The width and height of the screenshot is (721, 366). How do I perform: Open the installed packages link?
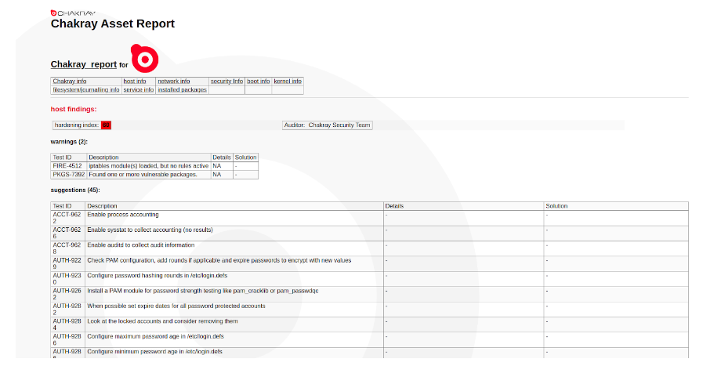coord(182,90)
